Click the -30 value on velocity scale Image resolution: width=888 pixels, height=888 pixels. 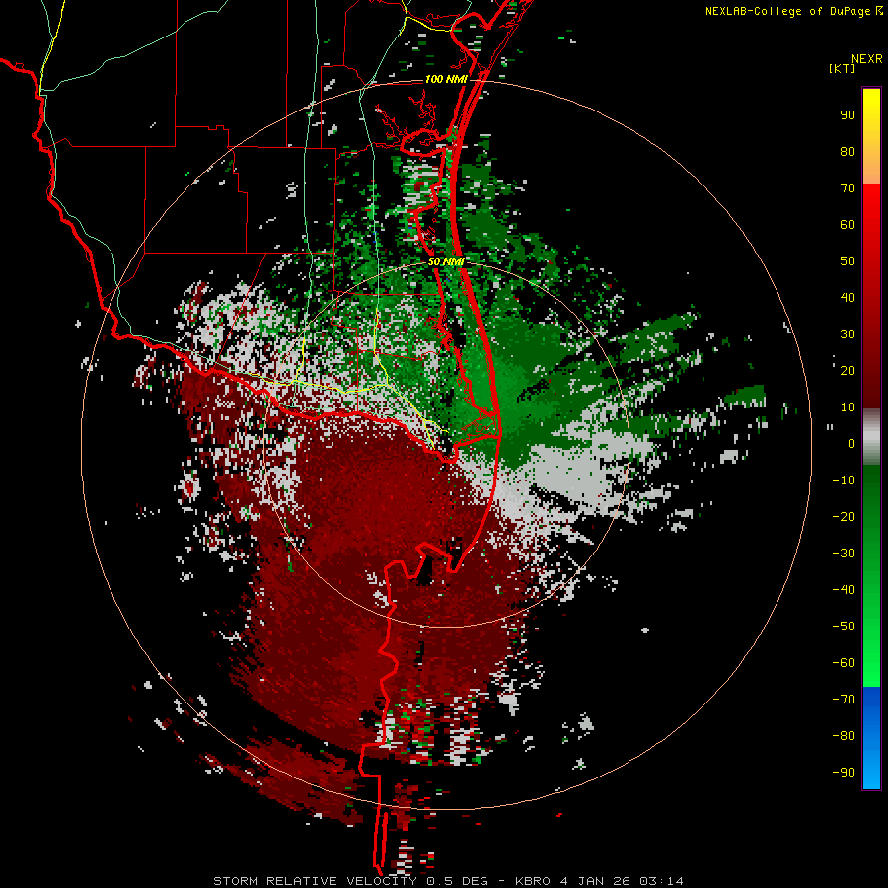pyautogui.click(x=844, y=554)
